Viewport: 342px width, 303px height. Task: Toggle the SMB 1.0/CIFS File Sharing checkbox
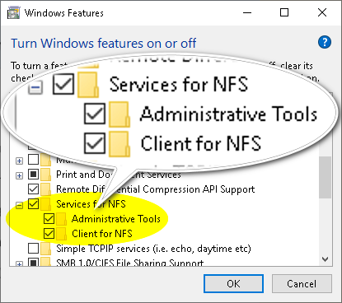pos(33,263)
